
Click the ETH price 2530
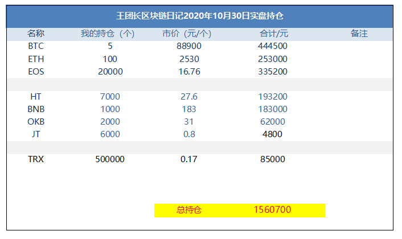point(189,59)
